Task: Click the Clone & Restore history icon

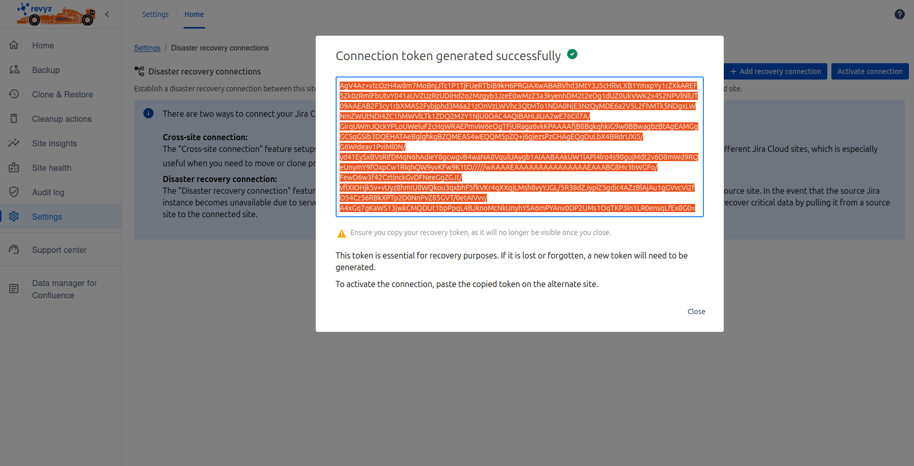Action: (x=14, y=94)
